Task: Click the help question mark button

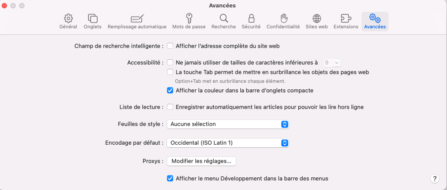Action: tap(434, 179)
